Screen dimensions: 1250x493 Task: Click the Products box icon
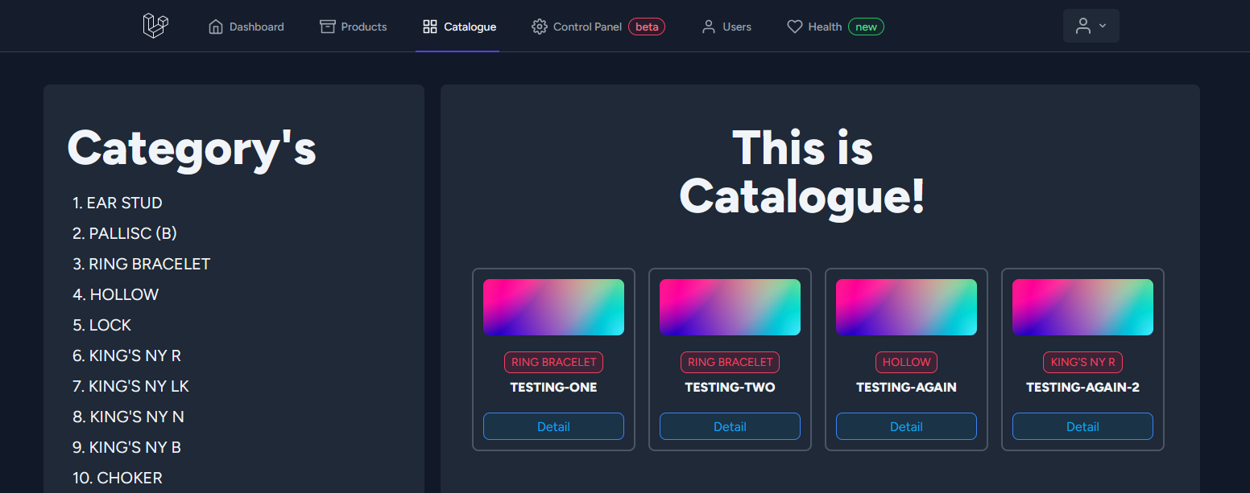tap(328, 26)
